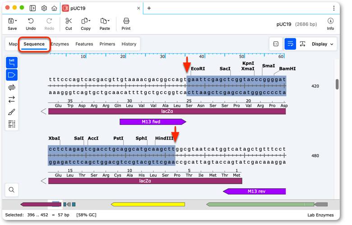The image size is (352, 225).
Task: Select the M13 fwd primer arrow
Action: coord(153,122)
